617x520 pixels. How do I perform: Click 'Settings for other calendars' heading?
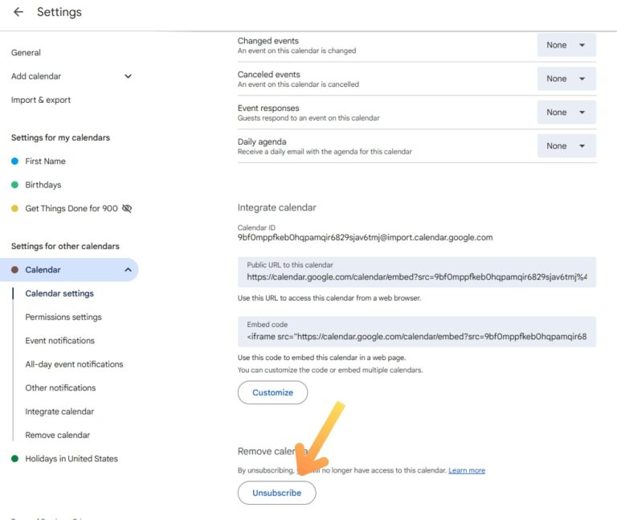[65, 246]
